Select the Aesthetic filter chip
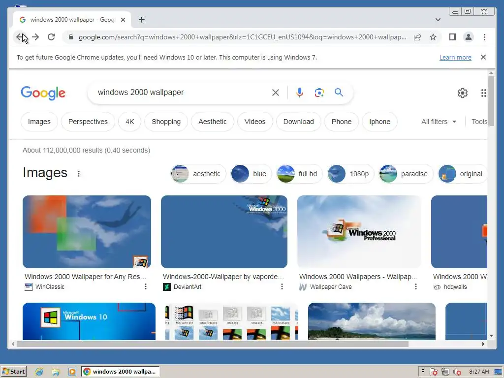Viewport: 504px width, 378px height. pos(213,122)
